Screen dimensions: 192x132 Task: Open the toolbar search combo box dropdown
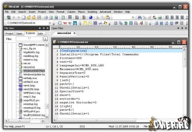click(133, 18)
